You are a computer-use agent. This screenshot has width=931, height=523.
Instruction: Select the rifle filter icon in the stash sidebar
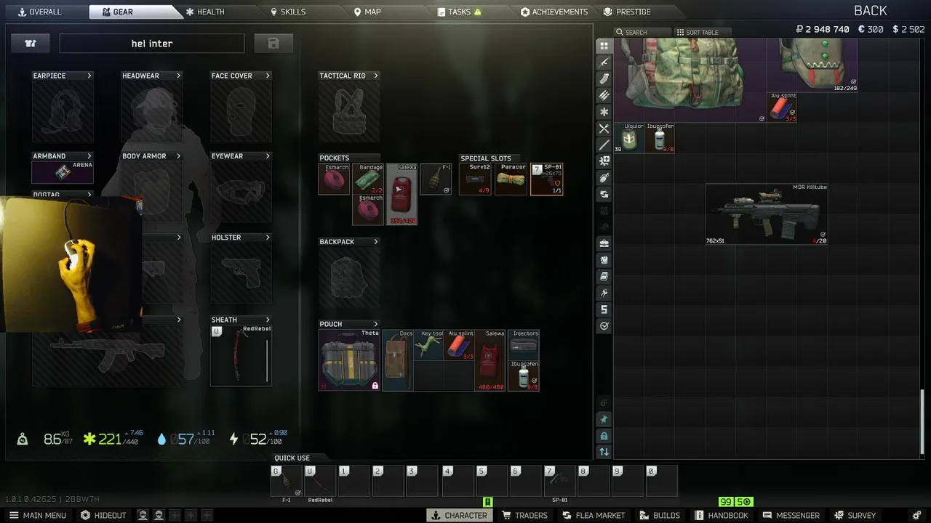pyautogui.click(x=604, y=62)
